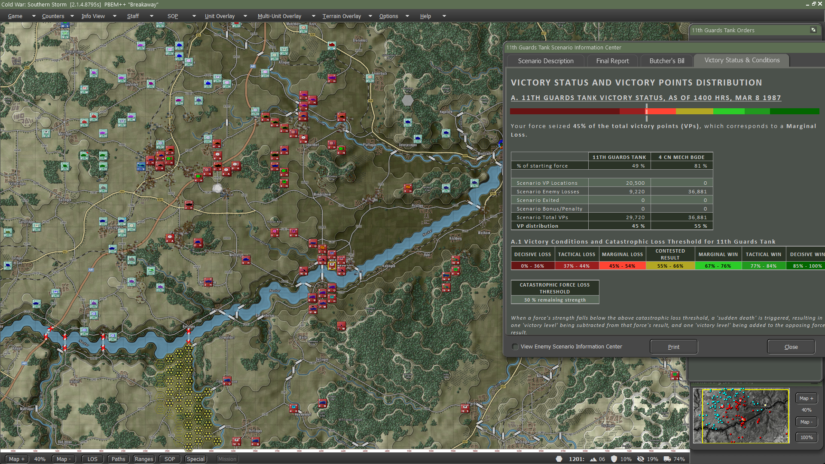This screenshot has width=825, height=464.
Task: Switch to the Butcher's Bill tab
Action: [666, 61]
